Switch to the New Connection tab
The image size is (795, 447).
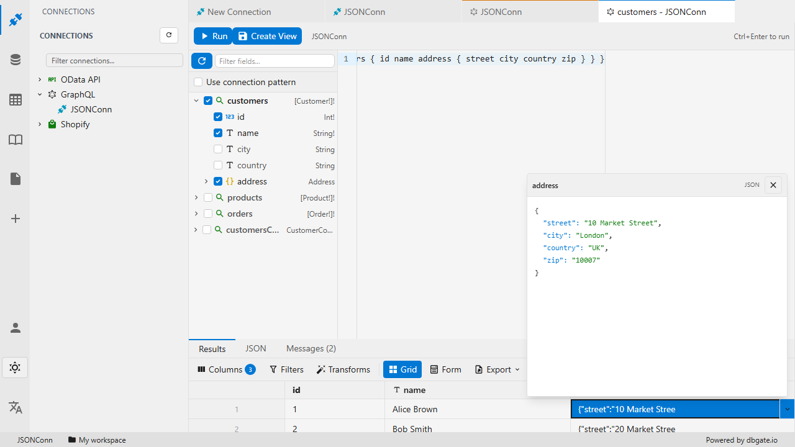tap(257, 12)
